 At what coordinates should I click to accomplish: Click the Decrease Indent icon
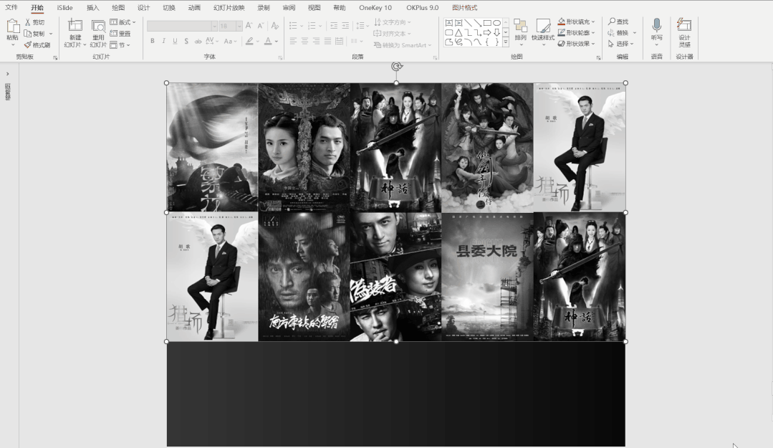coord(334,26)
